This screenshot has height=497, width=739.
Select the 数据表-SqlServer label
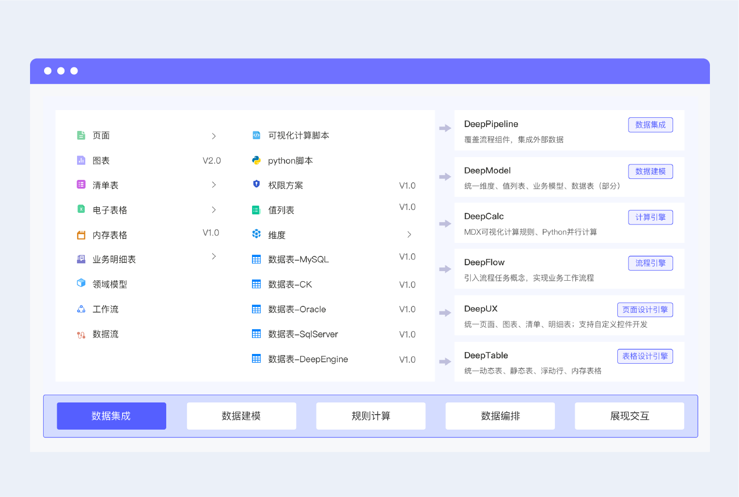click(x=303, y=334)
